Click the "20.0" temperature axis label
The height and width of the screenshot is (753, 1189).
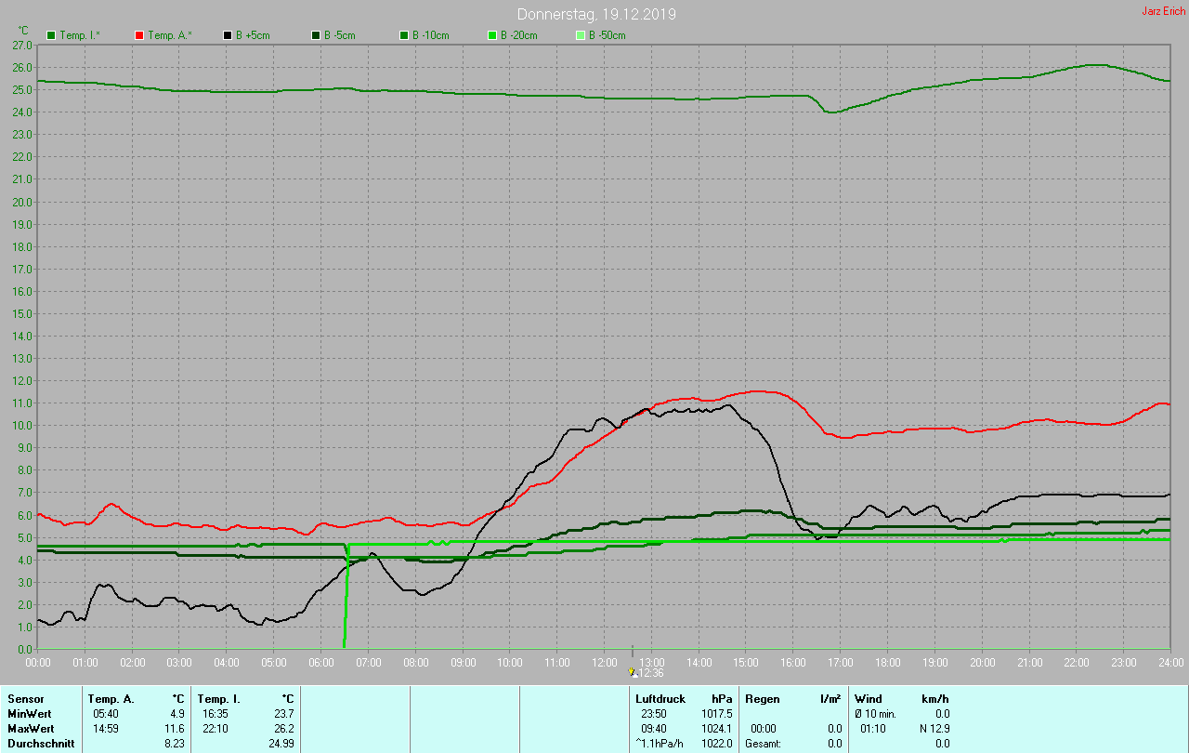(x=21, y=202)
